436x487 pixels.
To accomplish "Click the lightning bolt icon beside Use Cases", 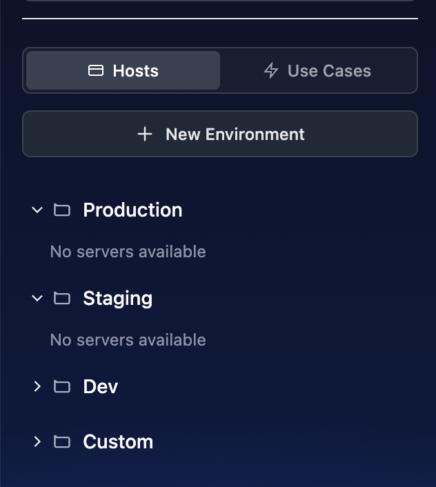I will click(x=271, y=70).
